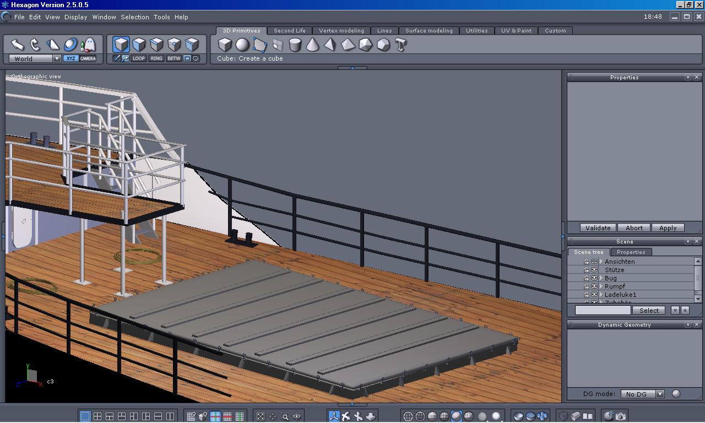Unlock the Stütze object lock icon
Image resolution: width=705 pixels, height=423 pixels.
(586, 270)
